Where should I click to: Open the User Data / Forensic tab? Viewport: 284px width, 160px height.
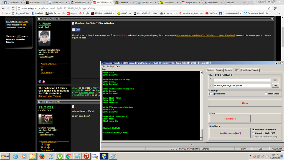pyautogui.click(x=250, y=70)
